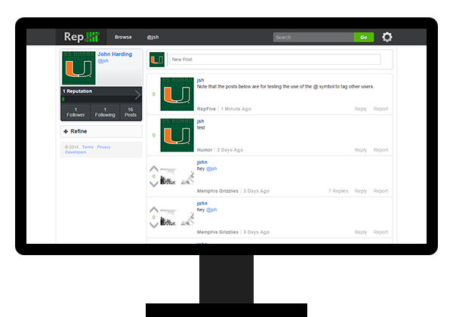Viewport: 453px width, 317px height.
Task: Focus the Search input field
Action: (313, 37)
